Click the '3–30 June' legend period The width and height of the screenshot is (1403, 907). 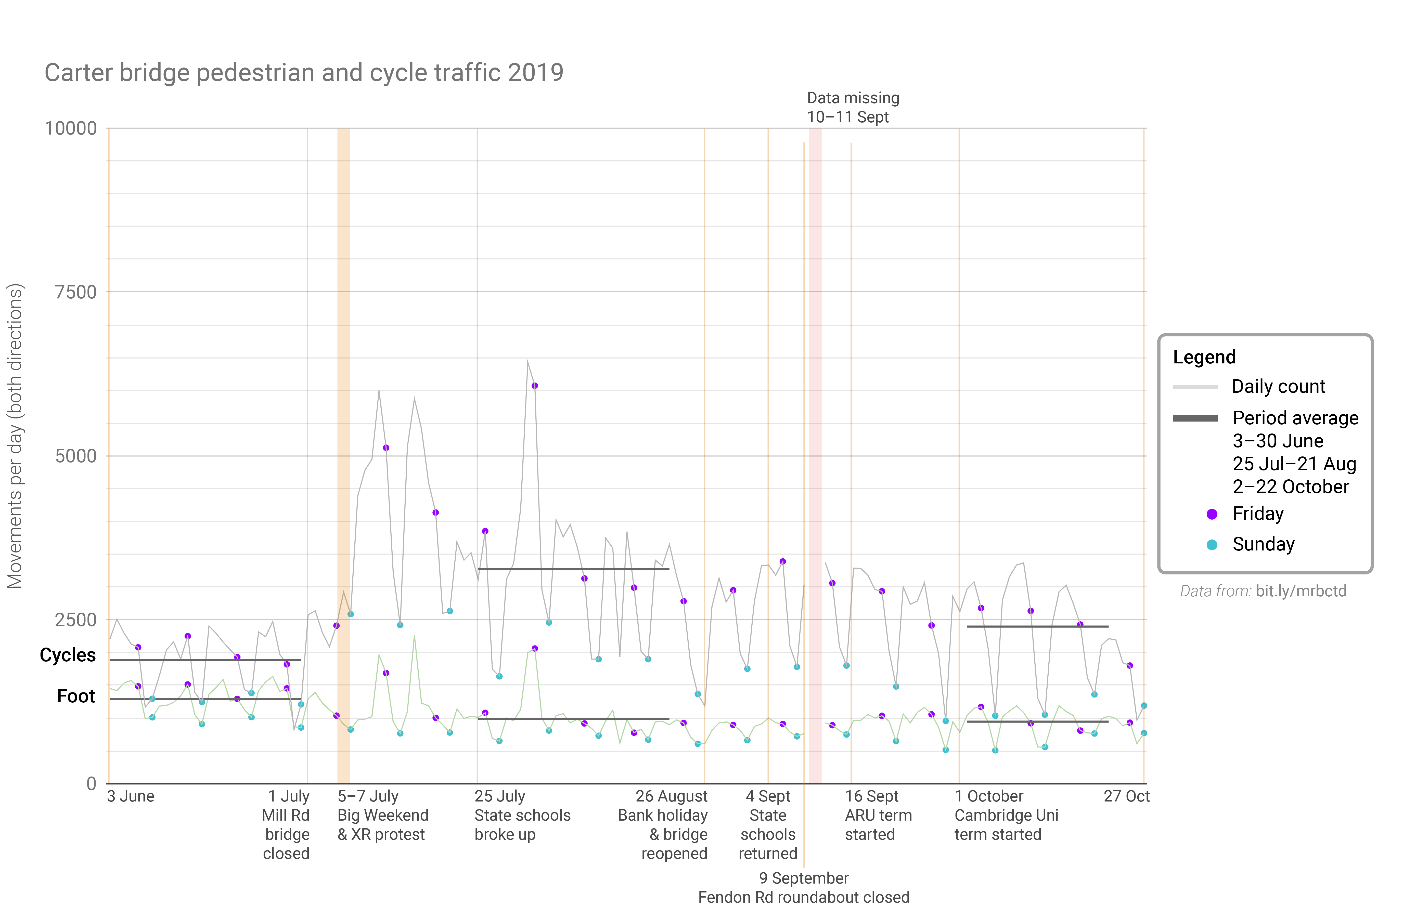coord(1278,441)
